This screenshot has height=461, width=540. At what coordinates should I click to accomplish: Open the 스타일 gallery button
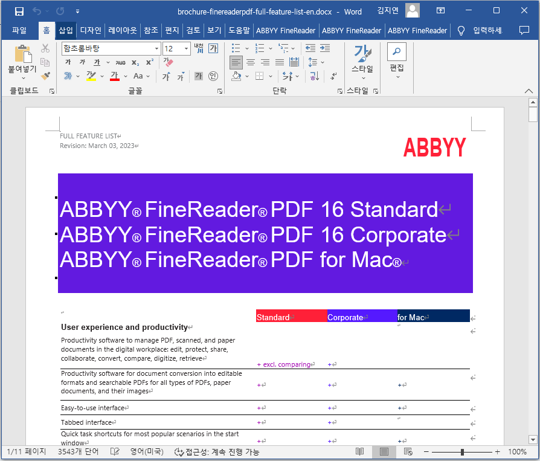[362, 62]
